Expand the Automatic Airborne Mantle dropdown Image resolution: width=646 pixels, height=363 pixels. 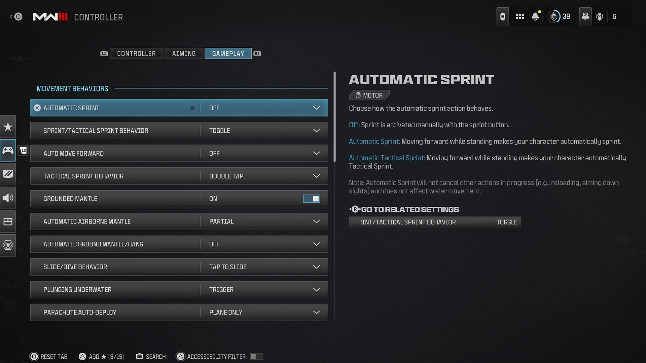pos(316,221)
